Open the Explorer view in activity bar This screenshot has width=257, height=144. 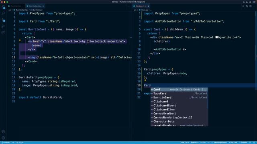coord(3,7)
